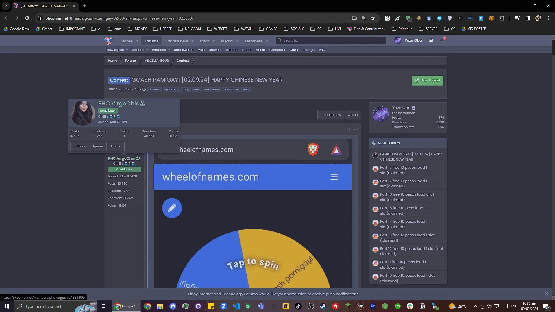Viewport: 555px width, 312px height.
Task: Open the Part 12 free 10 pesos topic
Action: [411, 251]
